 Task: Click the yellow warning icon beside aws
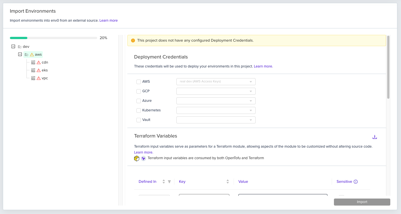[32, 55]
